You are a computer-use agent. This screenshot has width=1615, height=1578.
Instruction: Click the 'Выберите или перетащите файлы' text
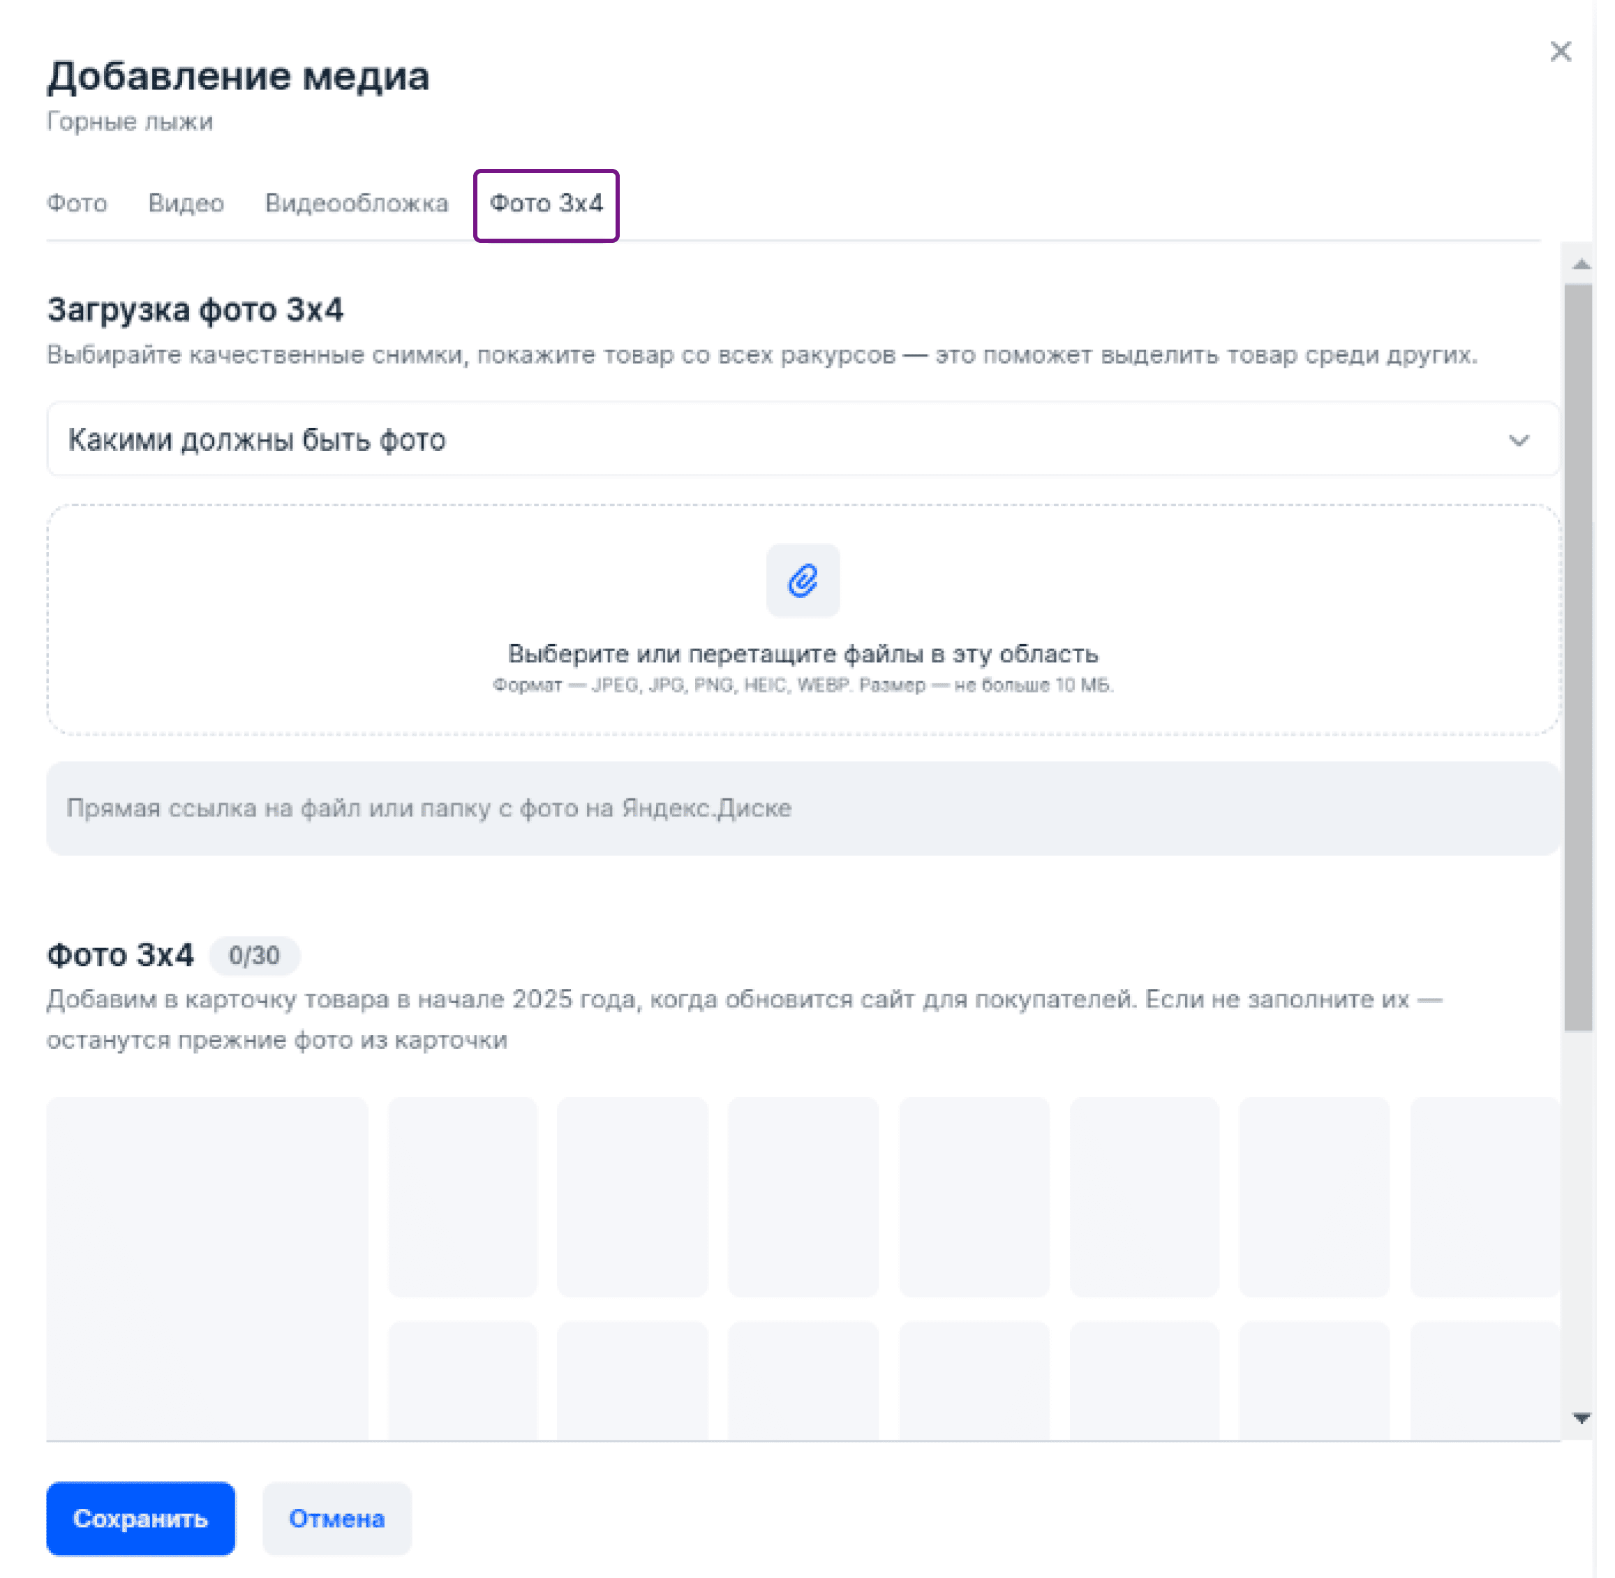(x=802, y=654)
